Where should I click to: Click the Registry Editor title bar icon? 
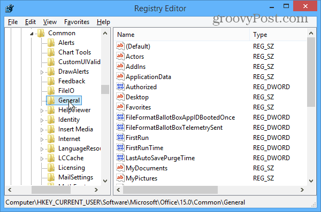click(10, 8)
